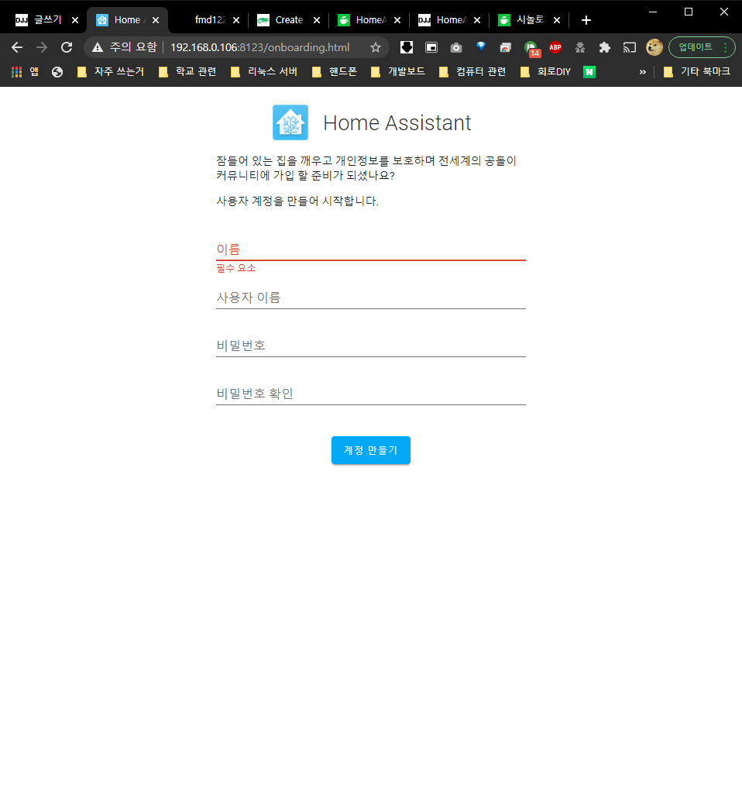Open the Naver N bookmark

coord(589,72)
